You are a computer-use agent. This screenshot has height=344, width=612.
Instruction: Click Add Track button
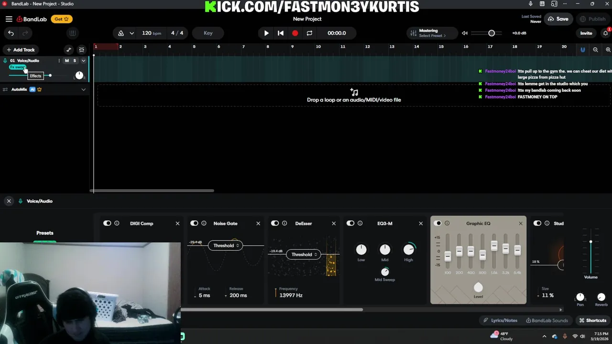[x=20, y=50]
